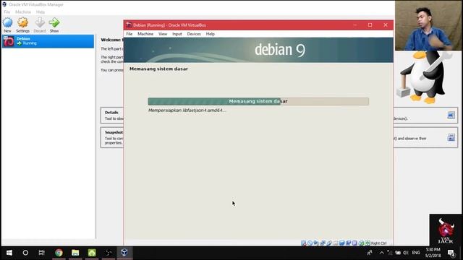This screenshot has height=260, width=463.
Task: Click the audio status bar icon
Action: (316, 243)
